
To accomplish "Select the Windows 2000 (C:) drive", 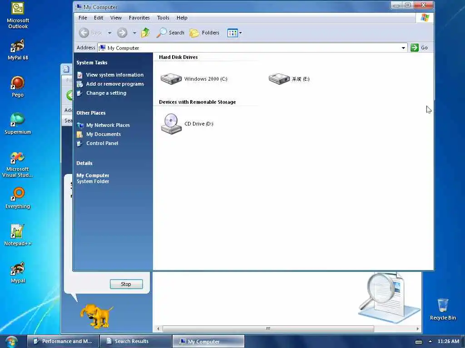I will tap(194, 79).
